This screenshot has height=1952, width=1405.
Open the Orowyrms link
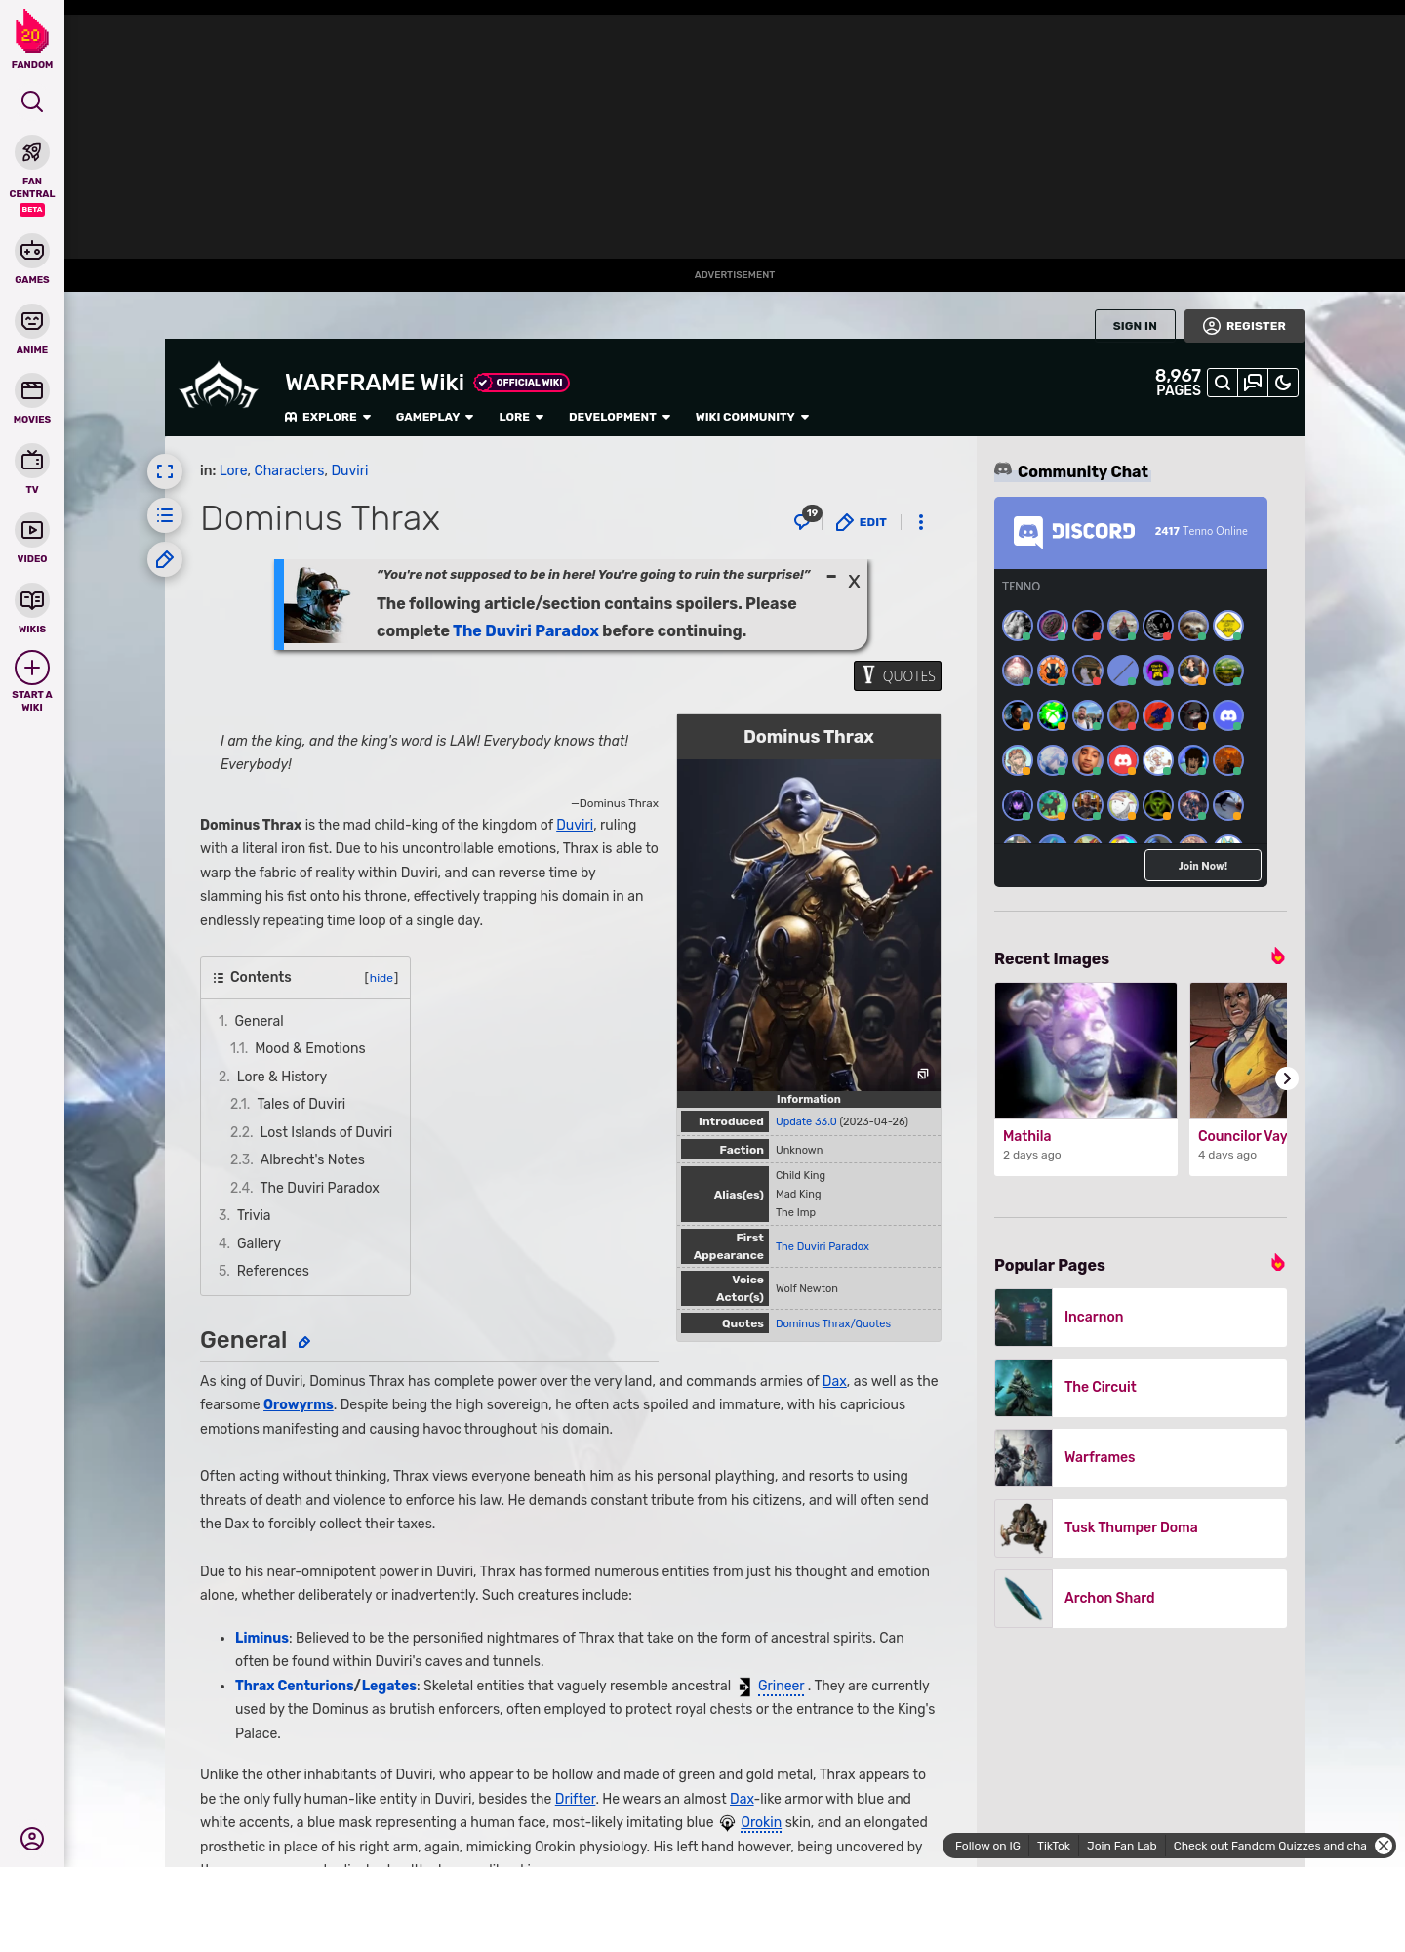click(x=299, y=1404)
